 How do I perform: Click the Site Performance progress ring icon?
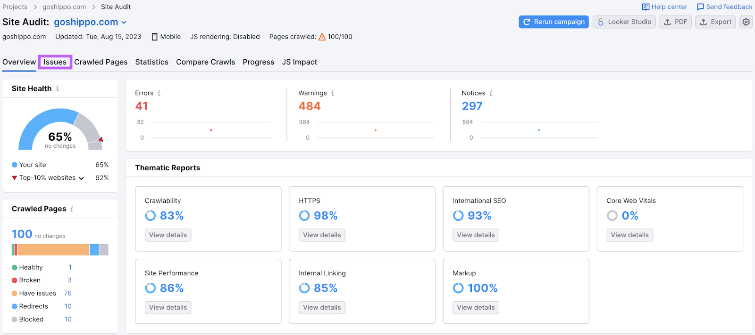(x=150, y=288)
